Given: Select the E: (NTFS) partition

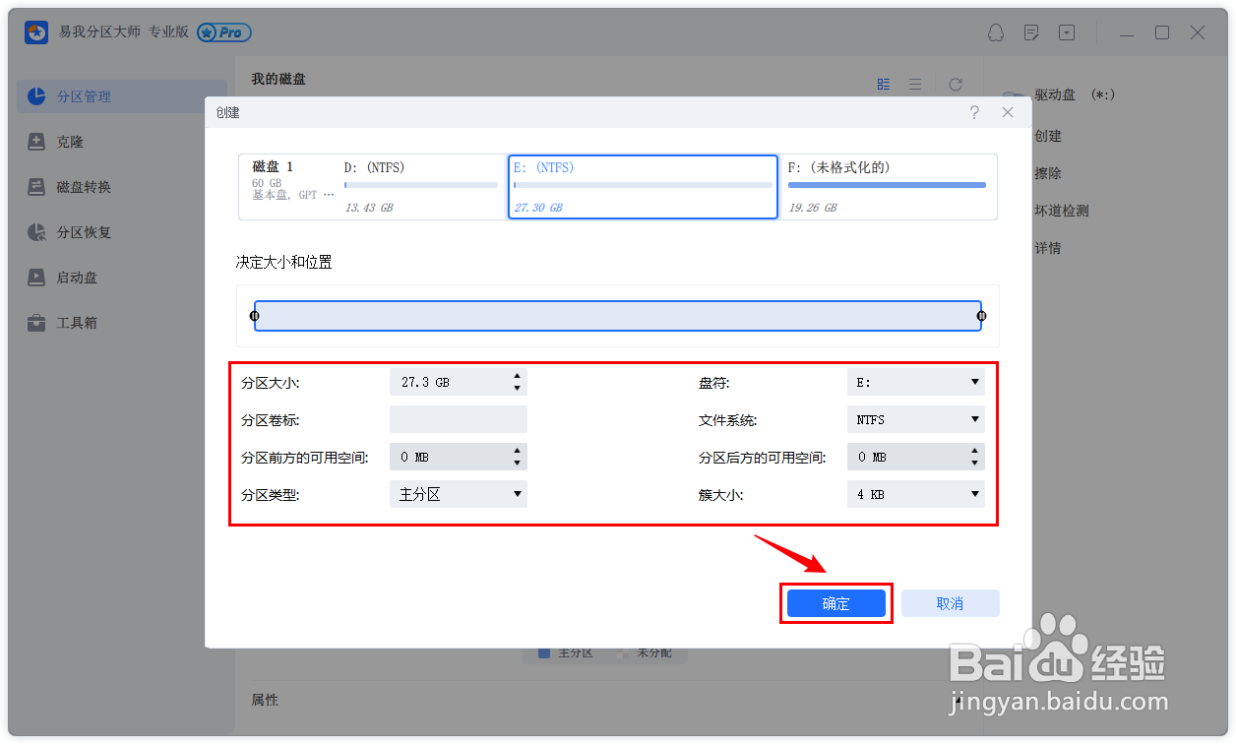Looking at the screenshot, I should [x=643, y=187].
